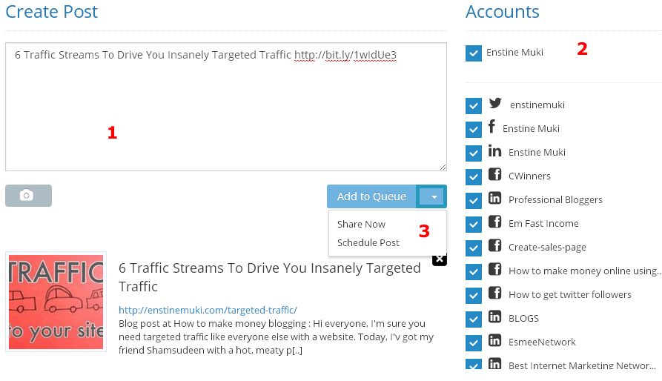Choose Share Now from the dropdown menu
Image resolution: width=662 pixels, height=381 pixels.
(x=362, y=224)
